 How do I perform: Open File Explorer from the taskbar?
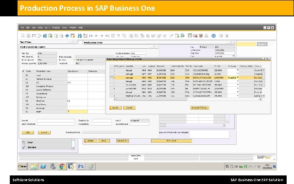(33, 166)
